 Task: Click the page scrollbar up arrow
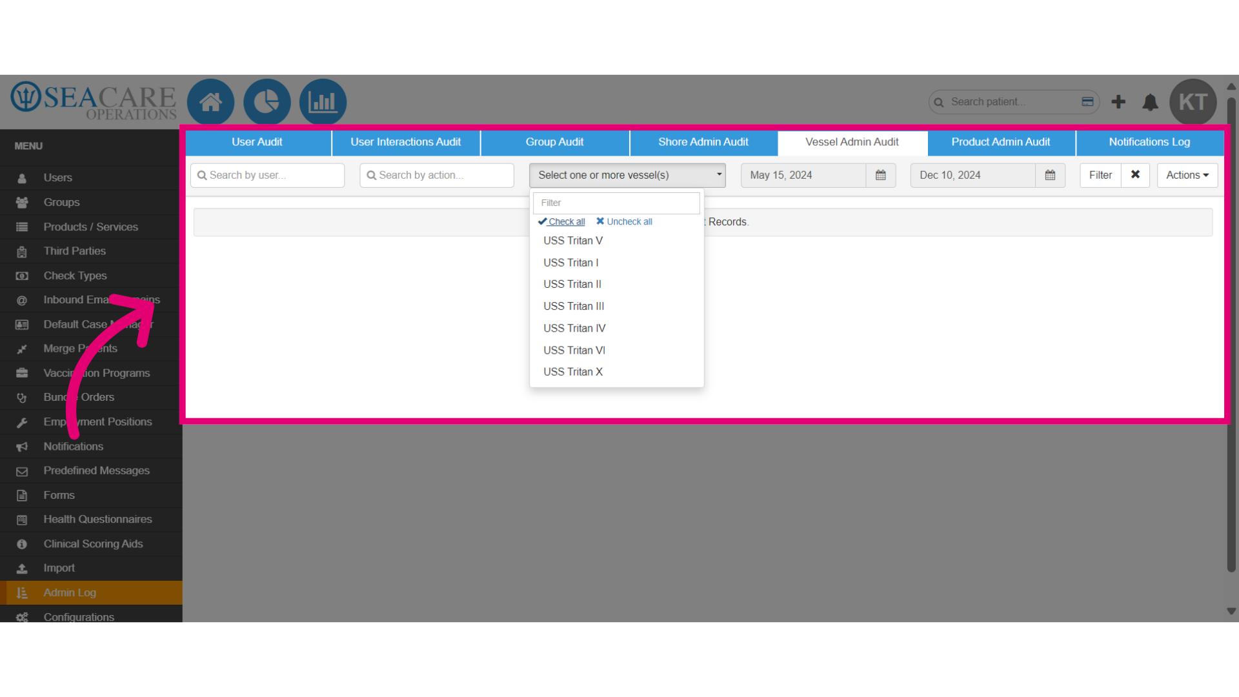tap(1231, 86)
